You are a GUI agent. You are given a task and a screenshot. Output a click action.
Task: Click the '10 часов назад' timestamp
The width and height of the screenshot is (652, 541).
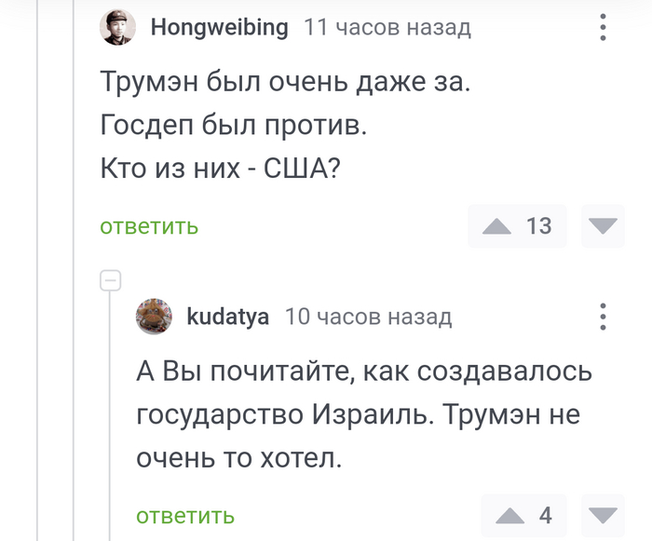click(368, 318)
